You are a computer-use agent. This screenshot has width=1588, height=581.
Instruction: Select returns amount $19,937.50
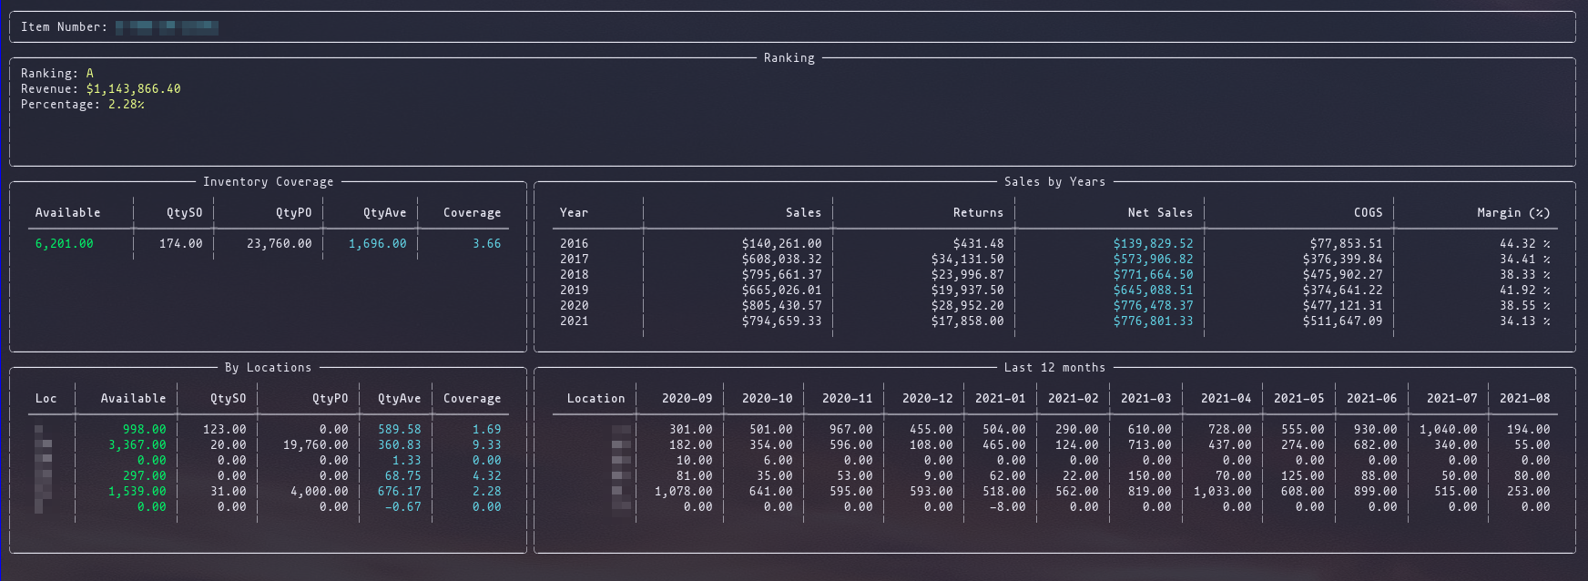pyautogui.click(x=968, y=290)
